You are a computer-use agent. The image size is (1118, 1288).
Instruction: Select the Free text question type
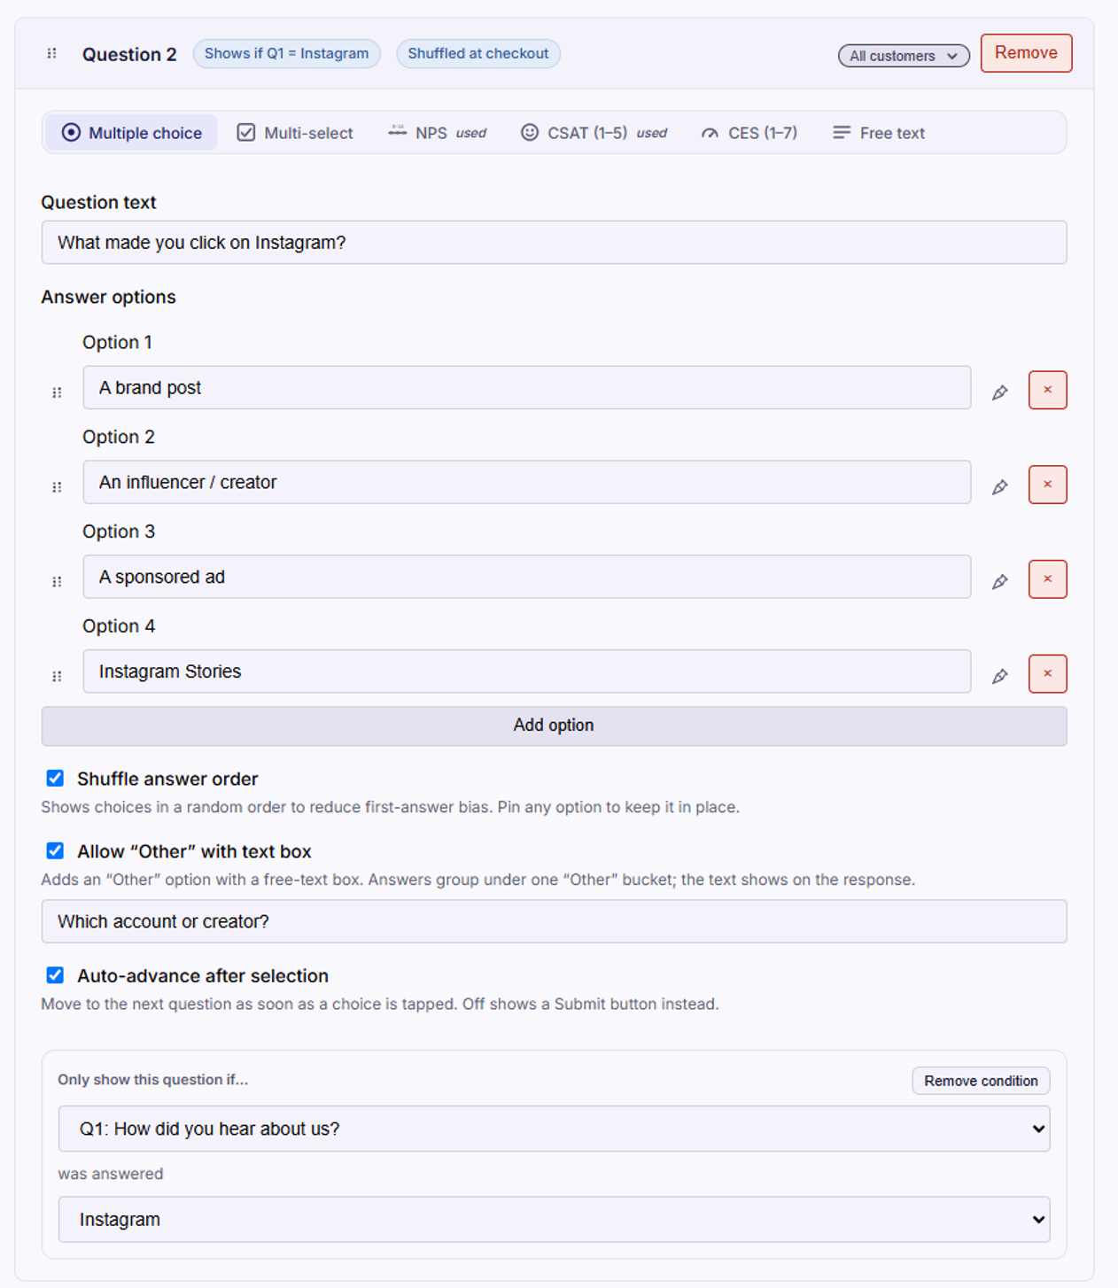coord(879,133)
